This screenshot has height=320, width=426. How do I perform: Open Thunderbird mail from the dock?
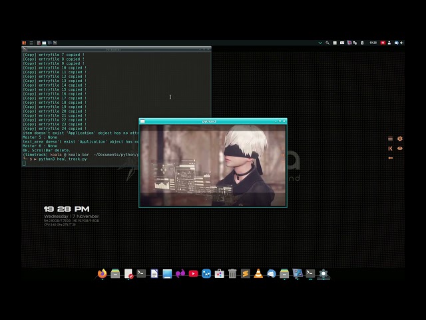(271, 273)
